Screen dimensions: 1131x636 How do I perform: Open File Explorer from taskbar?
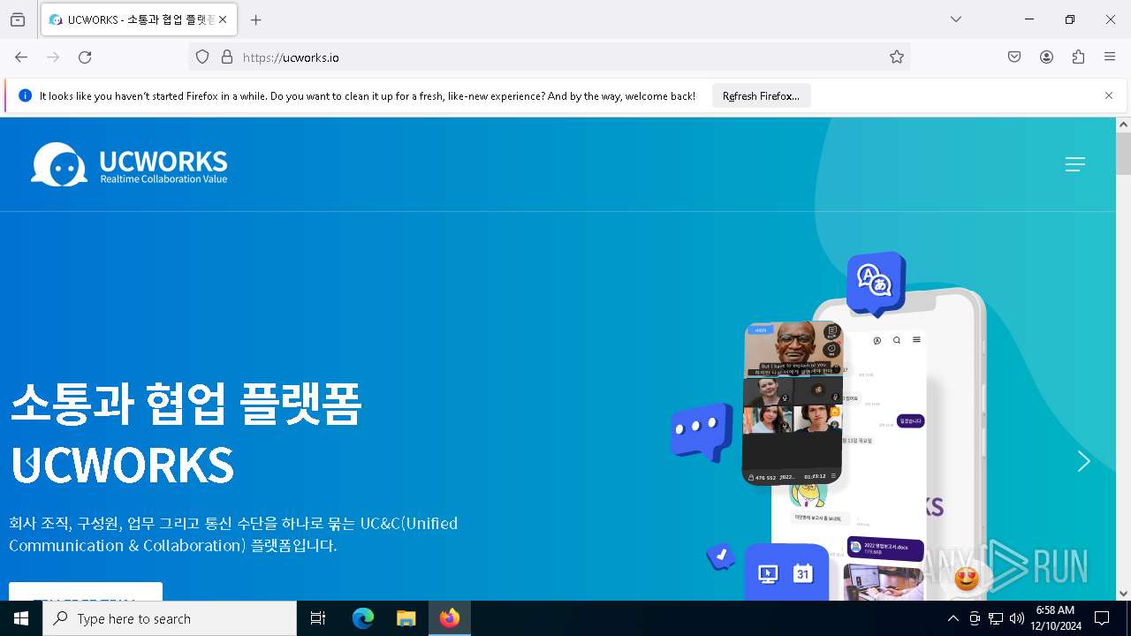[x=406, y=618]
